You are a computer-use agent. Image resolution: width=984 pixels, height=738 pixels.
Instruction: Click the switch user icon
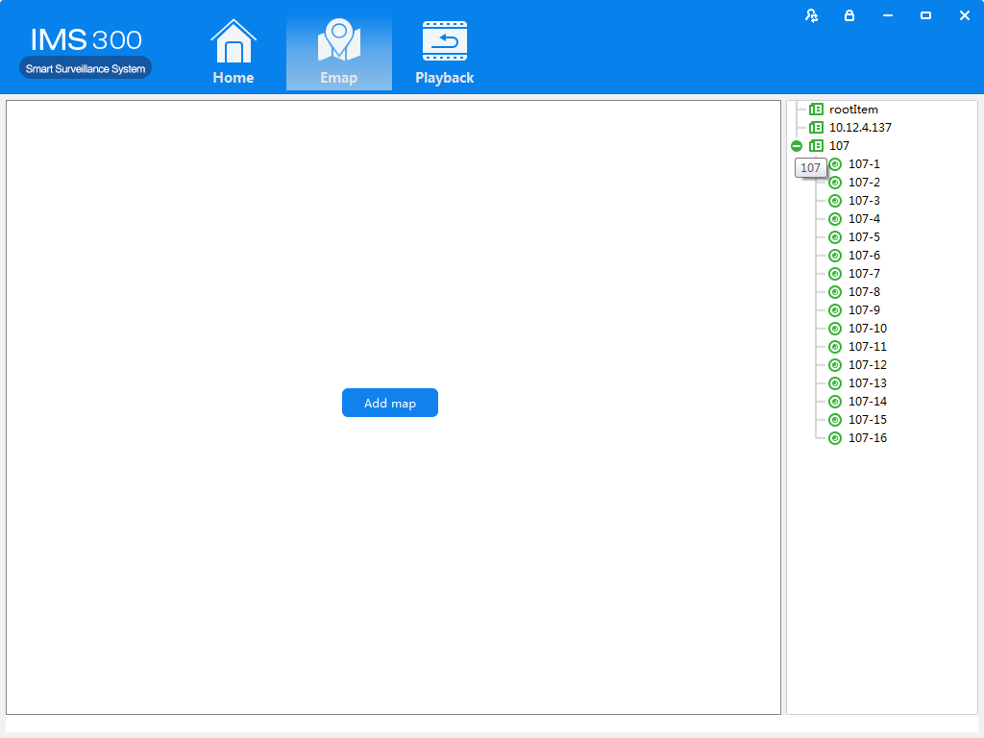(x=812, y=15)
